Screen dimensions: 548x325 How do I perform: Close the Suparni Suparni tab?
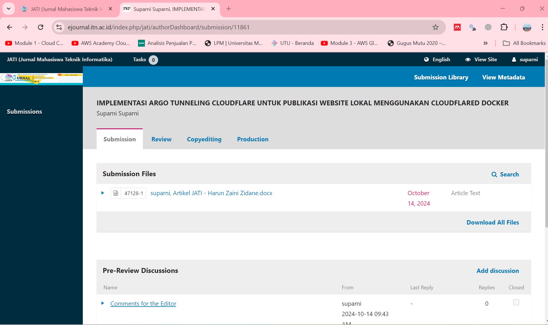point(213,9)
